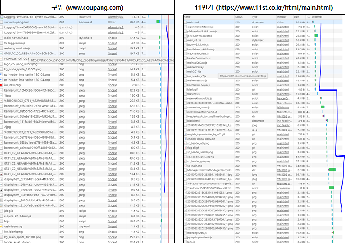Select the jslog.js request row
The height and width of the screenshot is (243, 345).
87,211
